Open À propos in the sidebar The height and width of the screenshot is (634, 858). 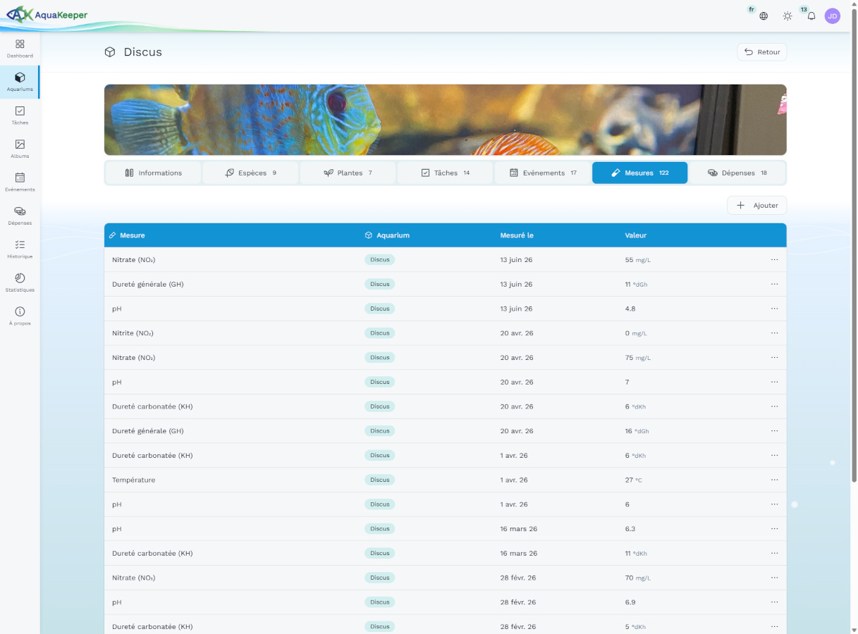pyautogui.click(x=20, y=316)
